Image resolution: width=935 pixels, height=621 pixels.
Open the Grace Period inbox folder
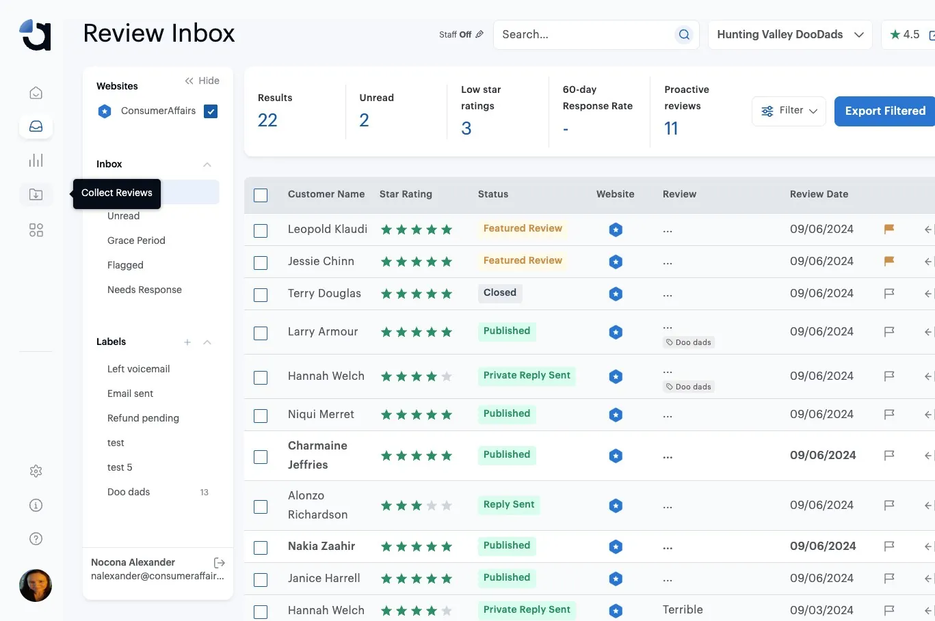tap(136, 240)
